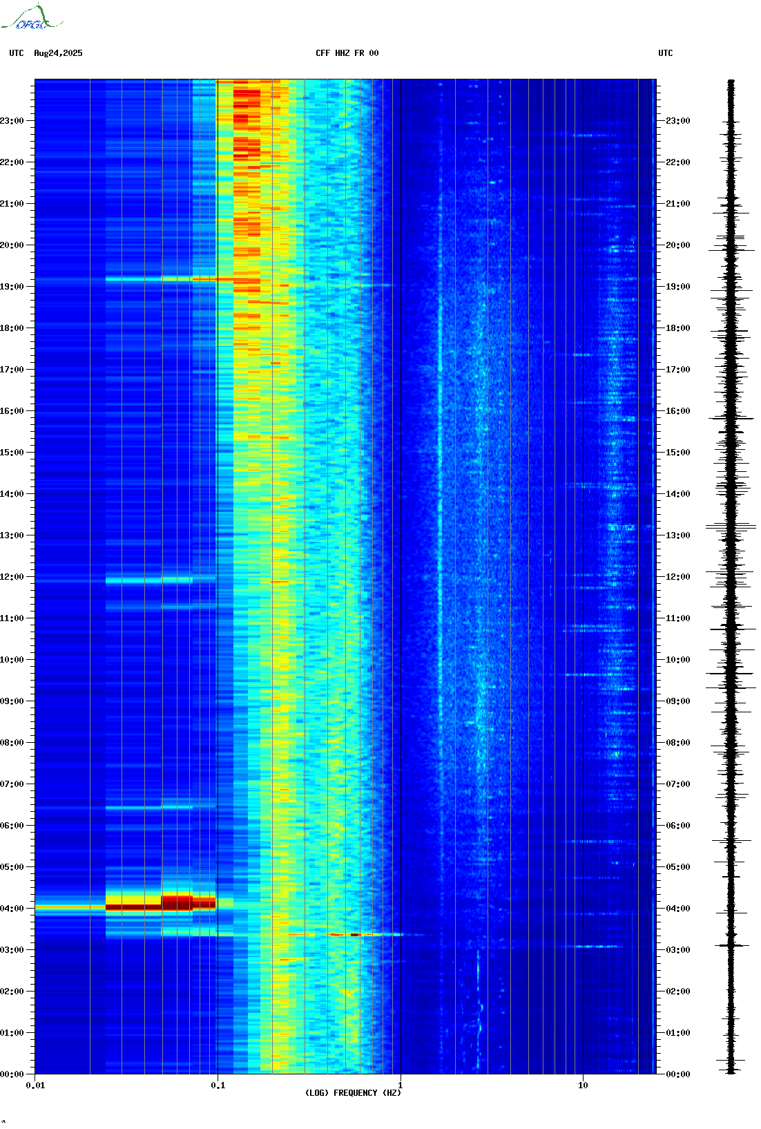761x1129 pixels.
Task: Select the Aug24,2025 date label
Action: point(58,53)
